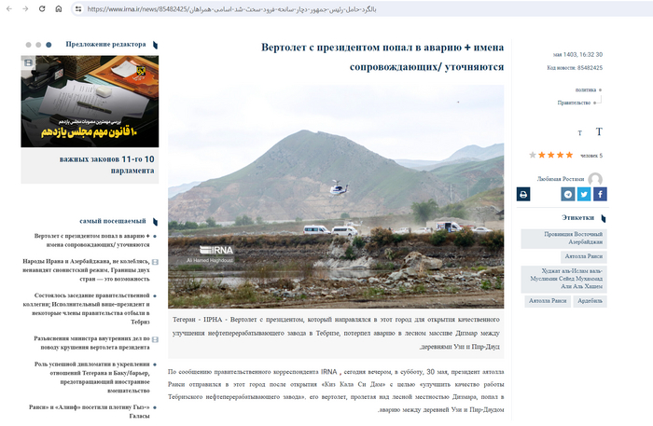Open 'Правительство' subcategory breadcrumb

point(574,103)
